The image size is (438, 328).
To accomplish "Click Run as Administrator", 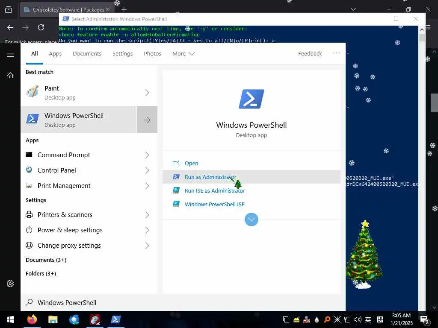I will [x=252, y=177].
